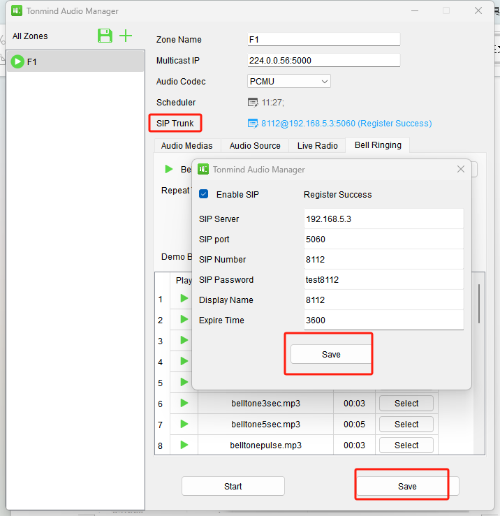This screenshot has width=500, height=516.
Task: Click Tonmind logo in main title bar
Action: [17, 11]
